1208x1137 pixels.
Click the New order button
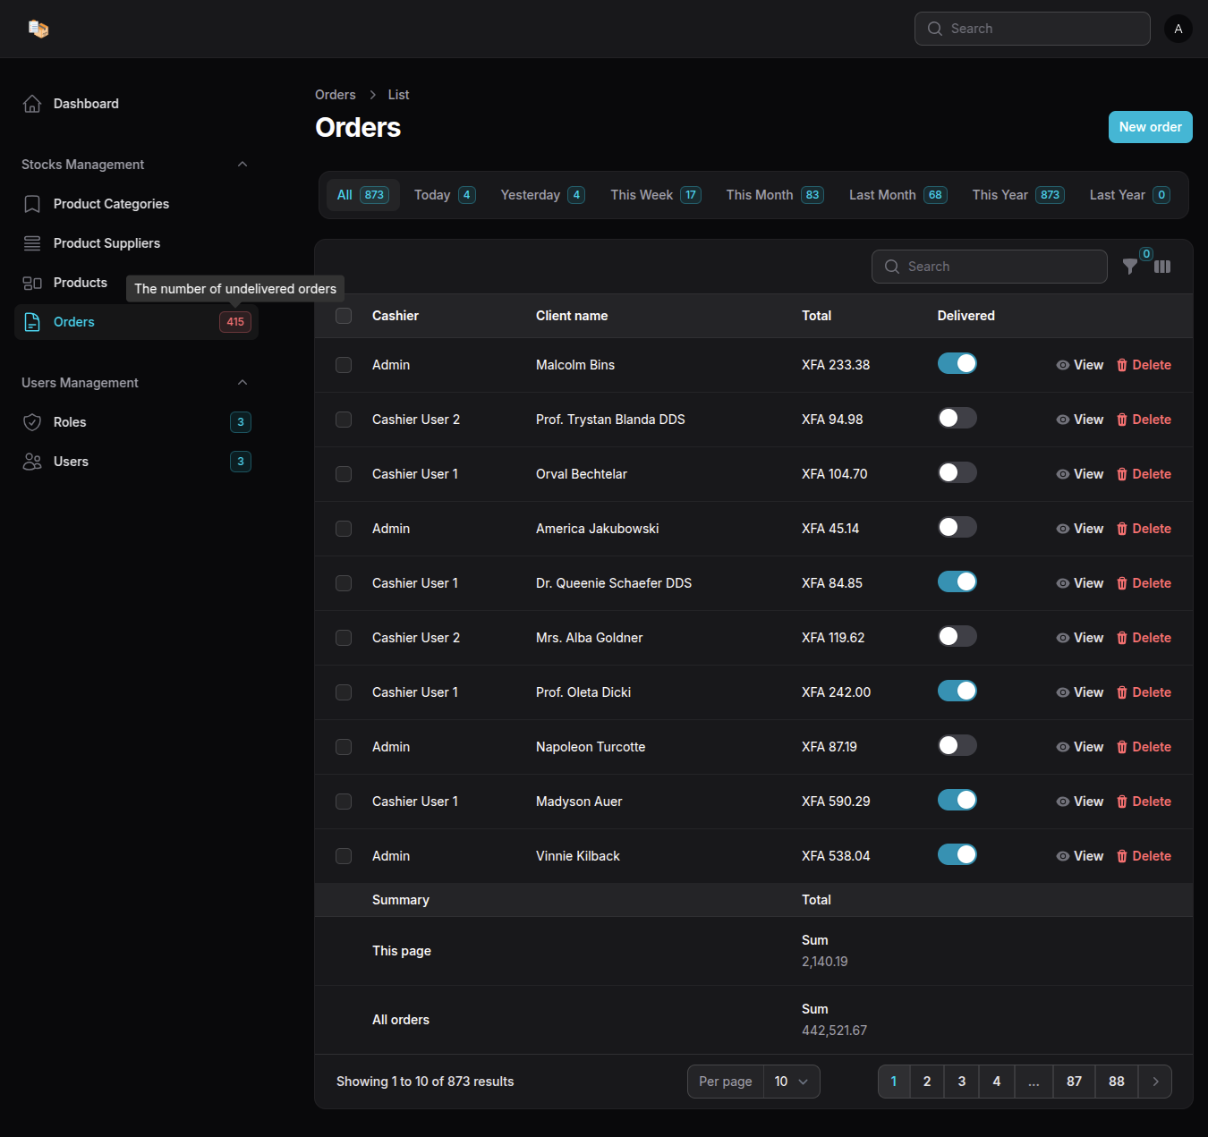click(1150, 127)
